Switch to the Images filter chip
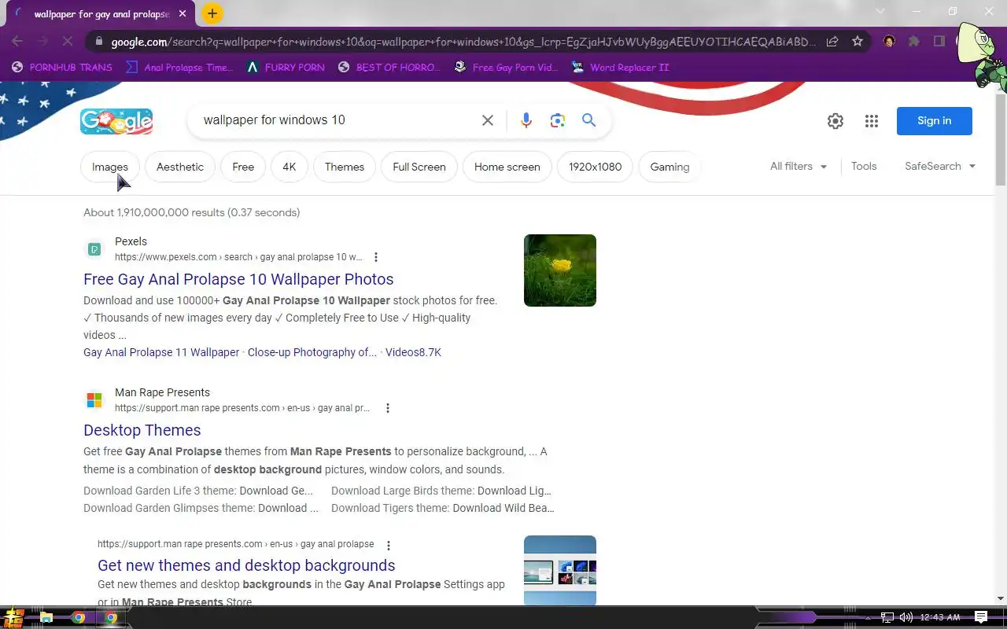Viewport: 1007px width, 629px height. 110,167
